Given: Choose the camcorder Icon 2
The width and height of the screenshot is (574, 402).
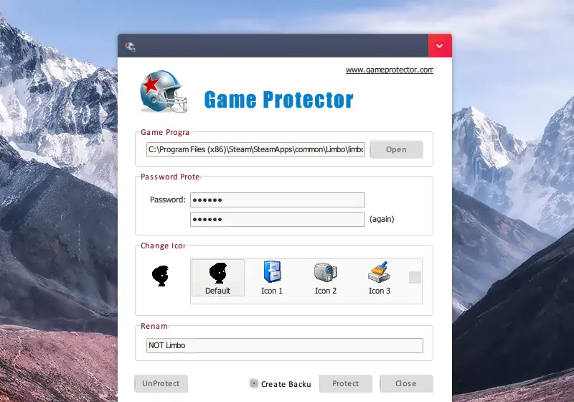Looking at the screenshot, I should coord(326,278).
